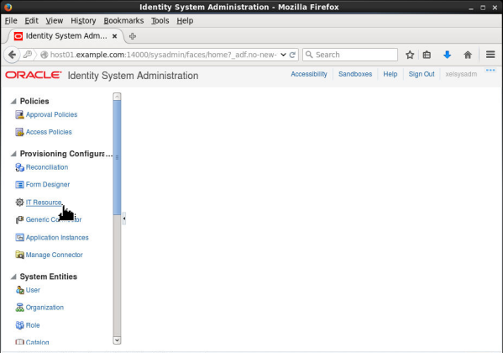Open the Edit menu
Screen dimensions: 503x353
point(31,21)
